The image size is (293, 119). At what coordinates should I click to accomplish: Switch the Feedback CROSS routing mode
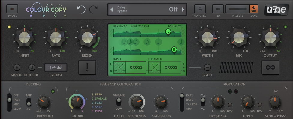pyautogui.click(x=171, y=67)
